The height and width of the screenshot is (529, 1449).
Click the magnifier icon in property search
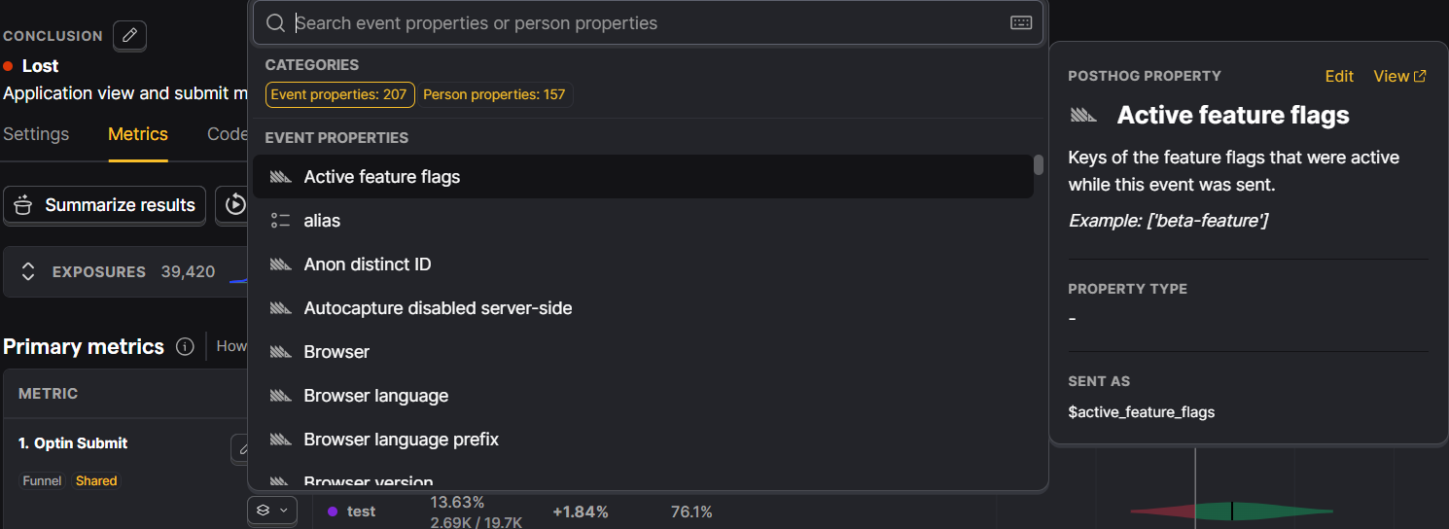(x=275, y=23)
